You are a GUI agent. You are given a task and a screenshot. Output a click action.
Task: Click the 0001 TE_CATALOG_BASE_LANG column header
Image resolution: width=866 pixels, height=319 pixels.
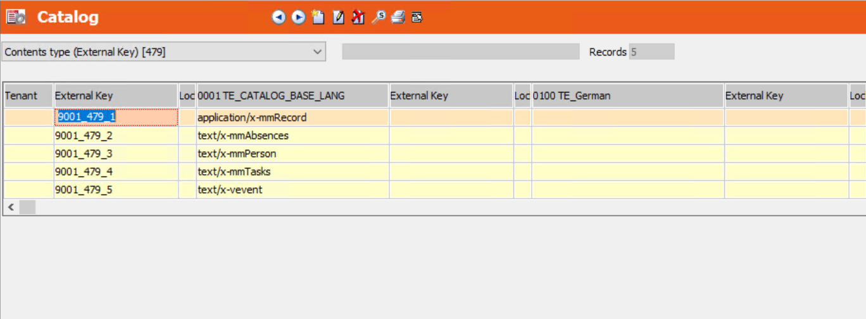pos(292,96)
